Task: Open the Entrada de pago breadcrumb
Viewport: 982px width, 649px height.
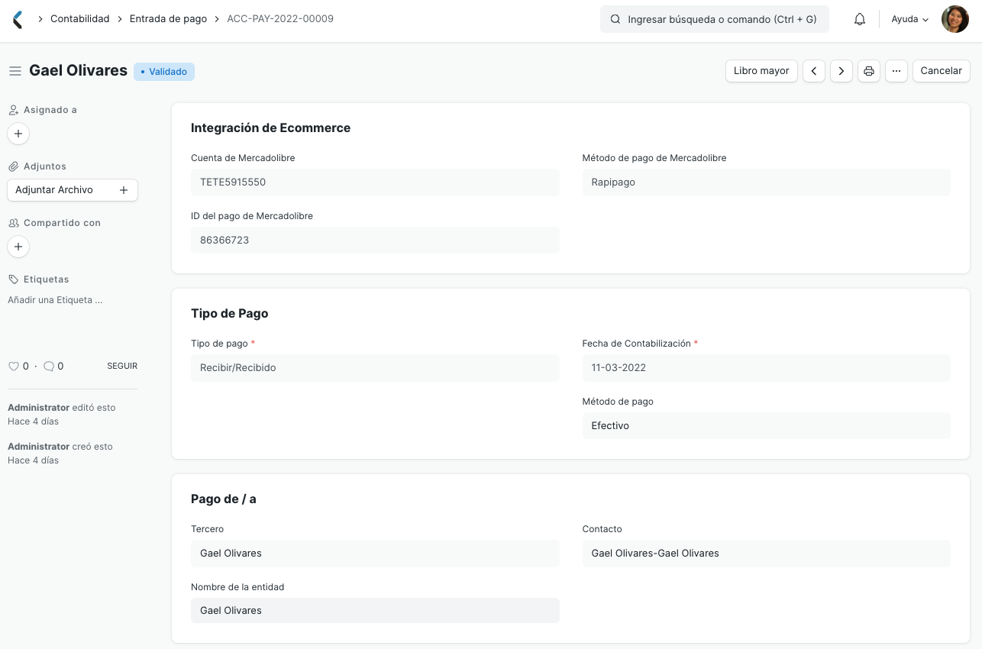Action: tap(168, 19)
